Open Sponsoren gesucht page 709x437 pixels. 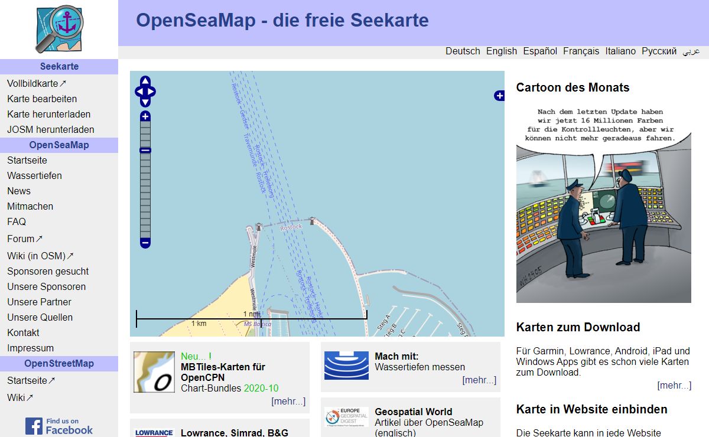tap(48, 271)
